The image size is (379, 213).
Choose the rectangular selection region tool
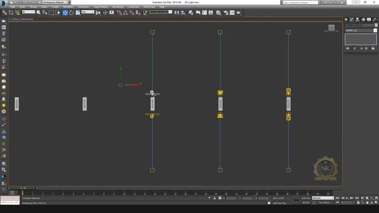point(52,12)
